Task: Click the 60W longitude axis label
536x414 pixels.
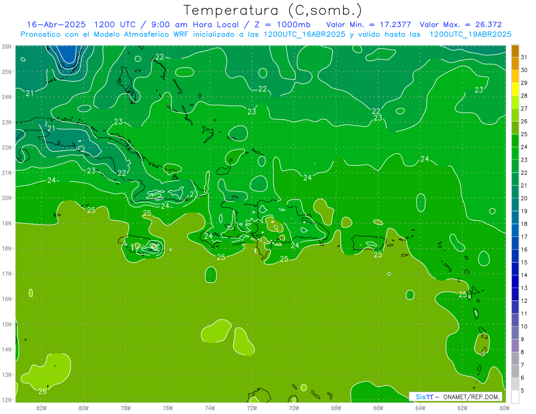Action: coord(505,408)
